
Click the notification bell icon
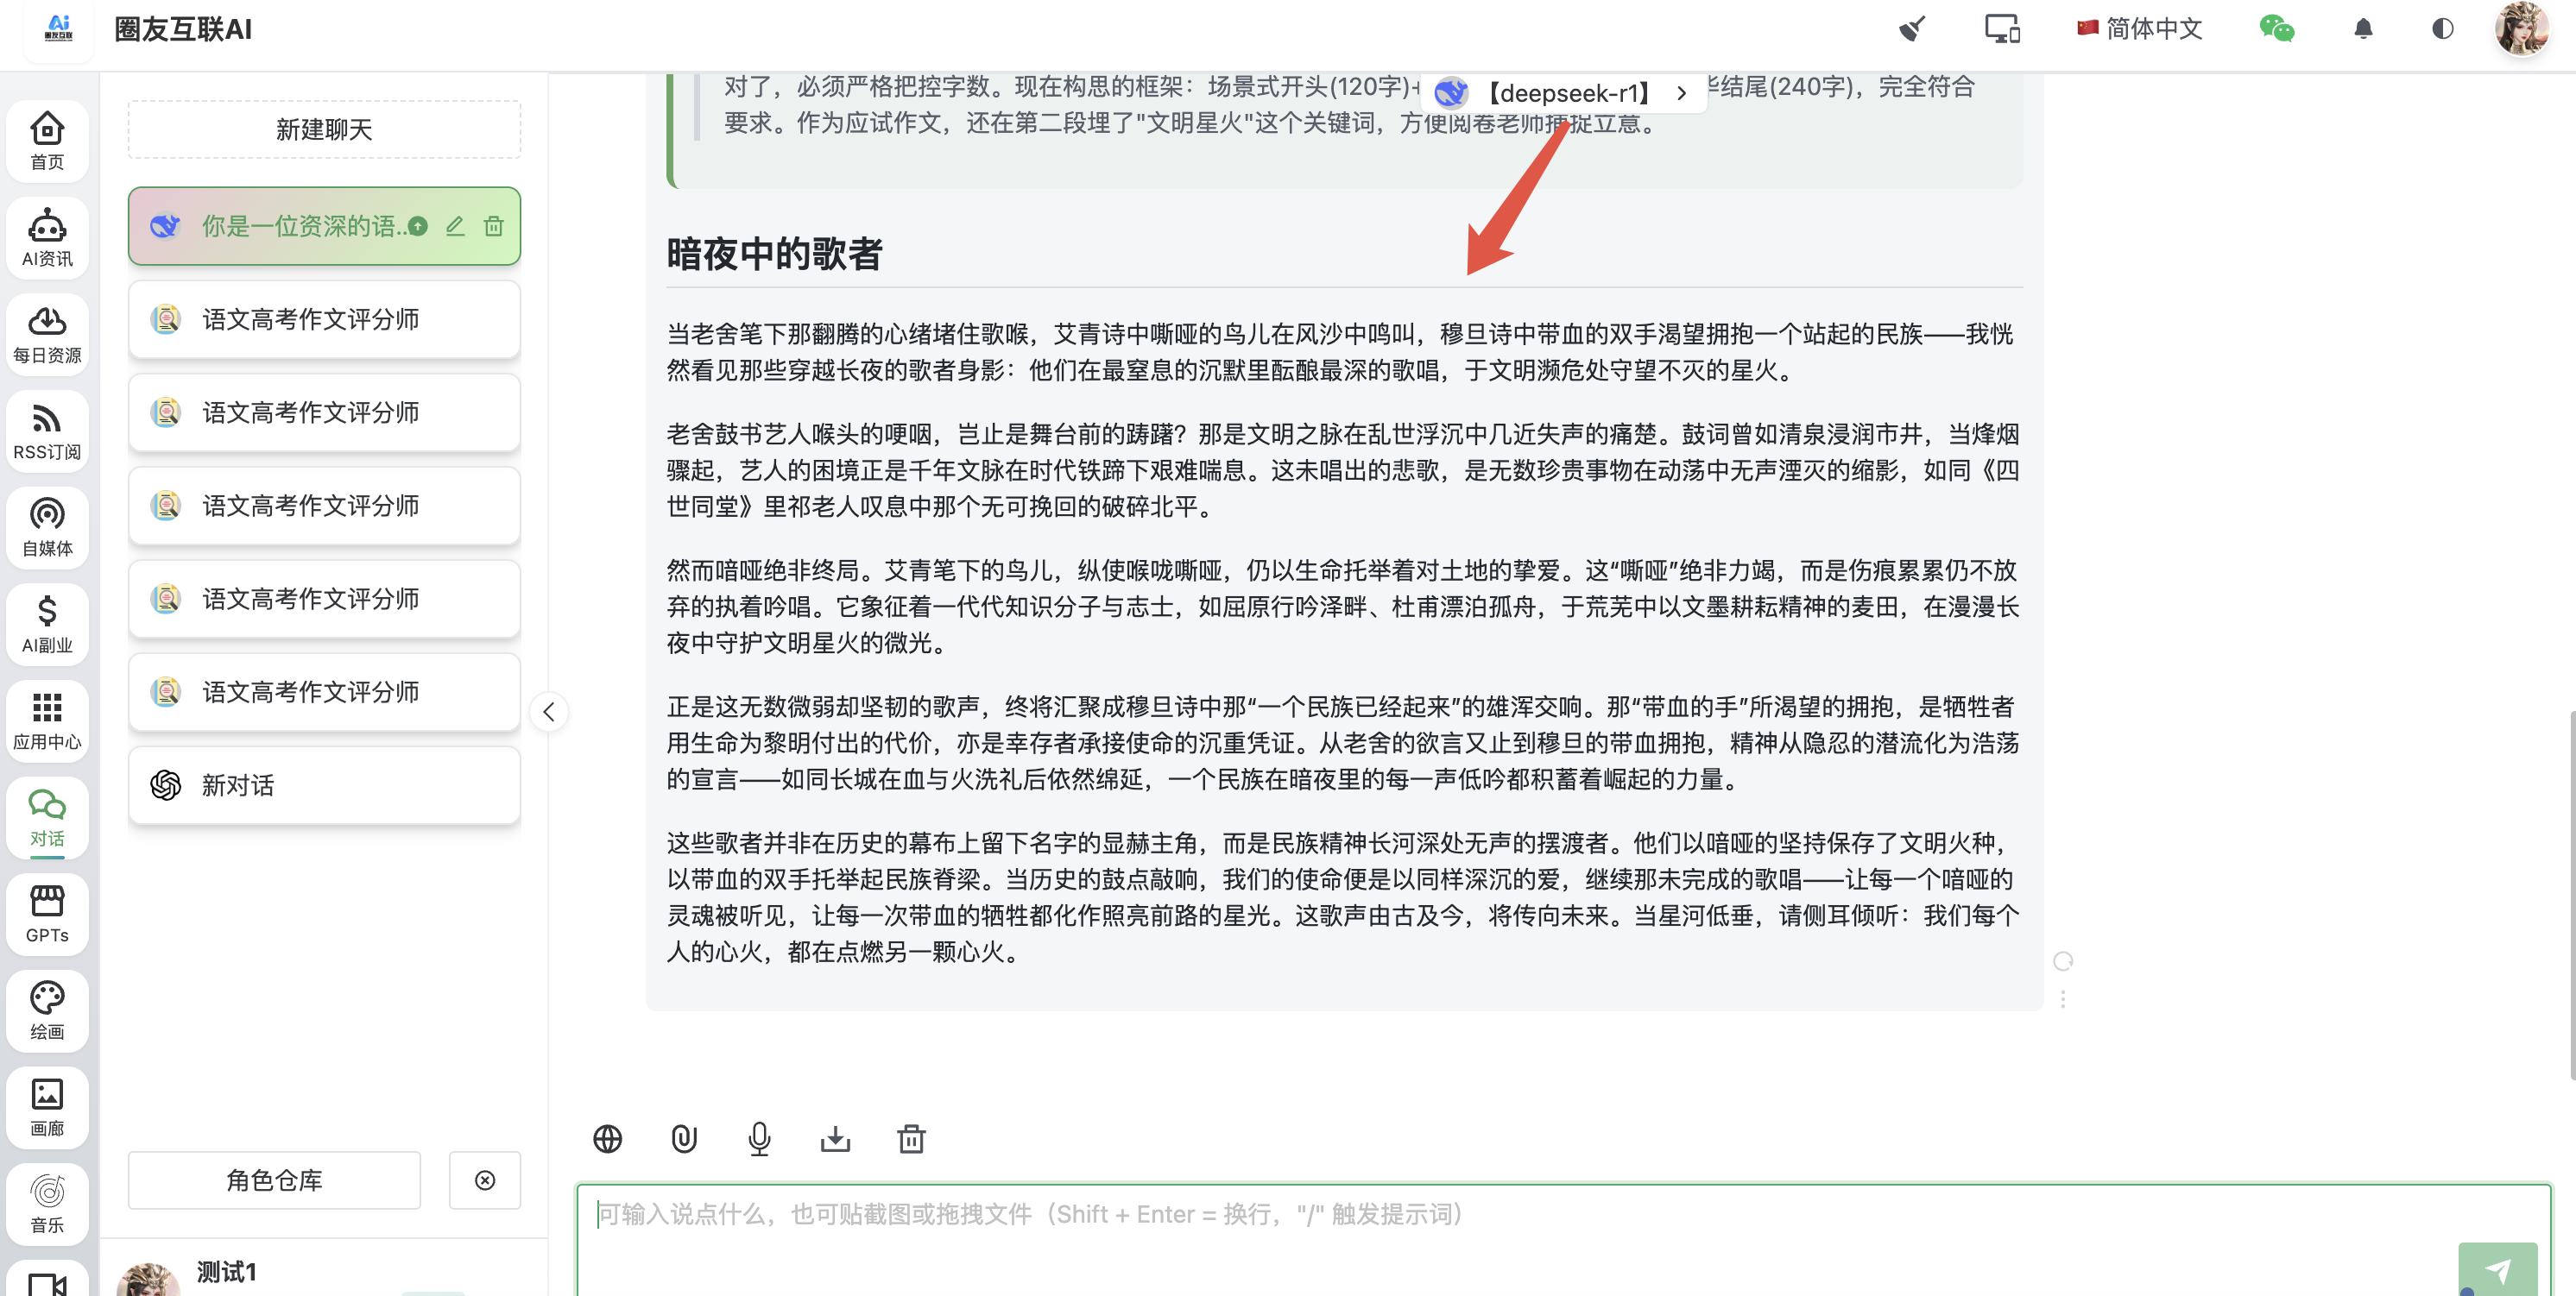[x=2363, y=28]
